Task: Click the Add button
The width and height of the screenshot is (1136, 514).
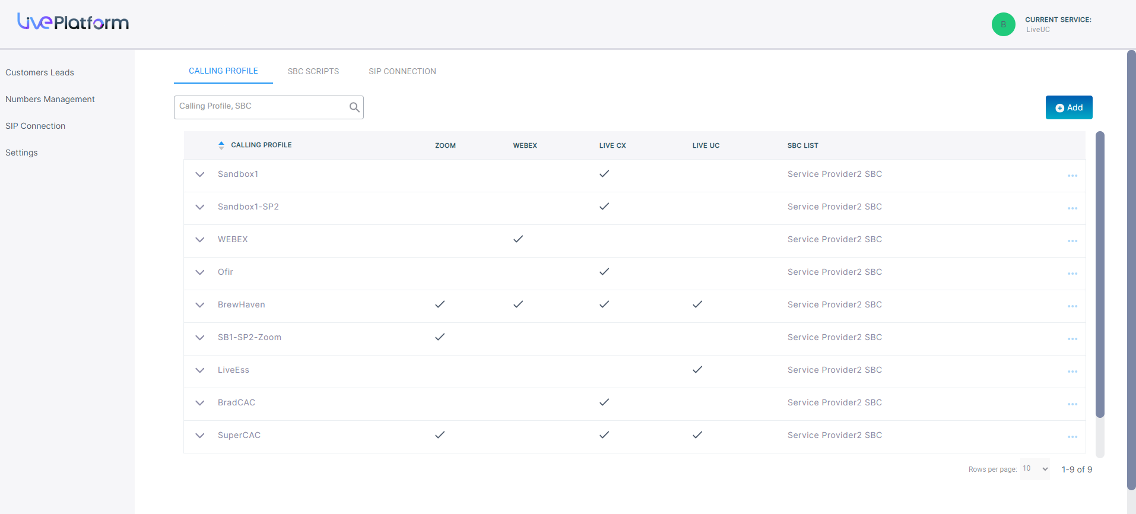Action: (x=1068, y=107)
